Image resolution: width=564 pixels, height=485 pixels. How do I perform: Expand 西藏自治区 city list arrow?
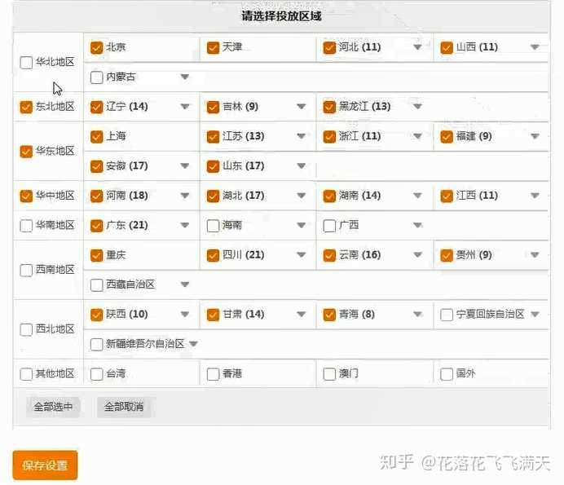coord(185,284)
